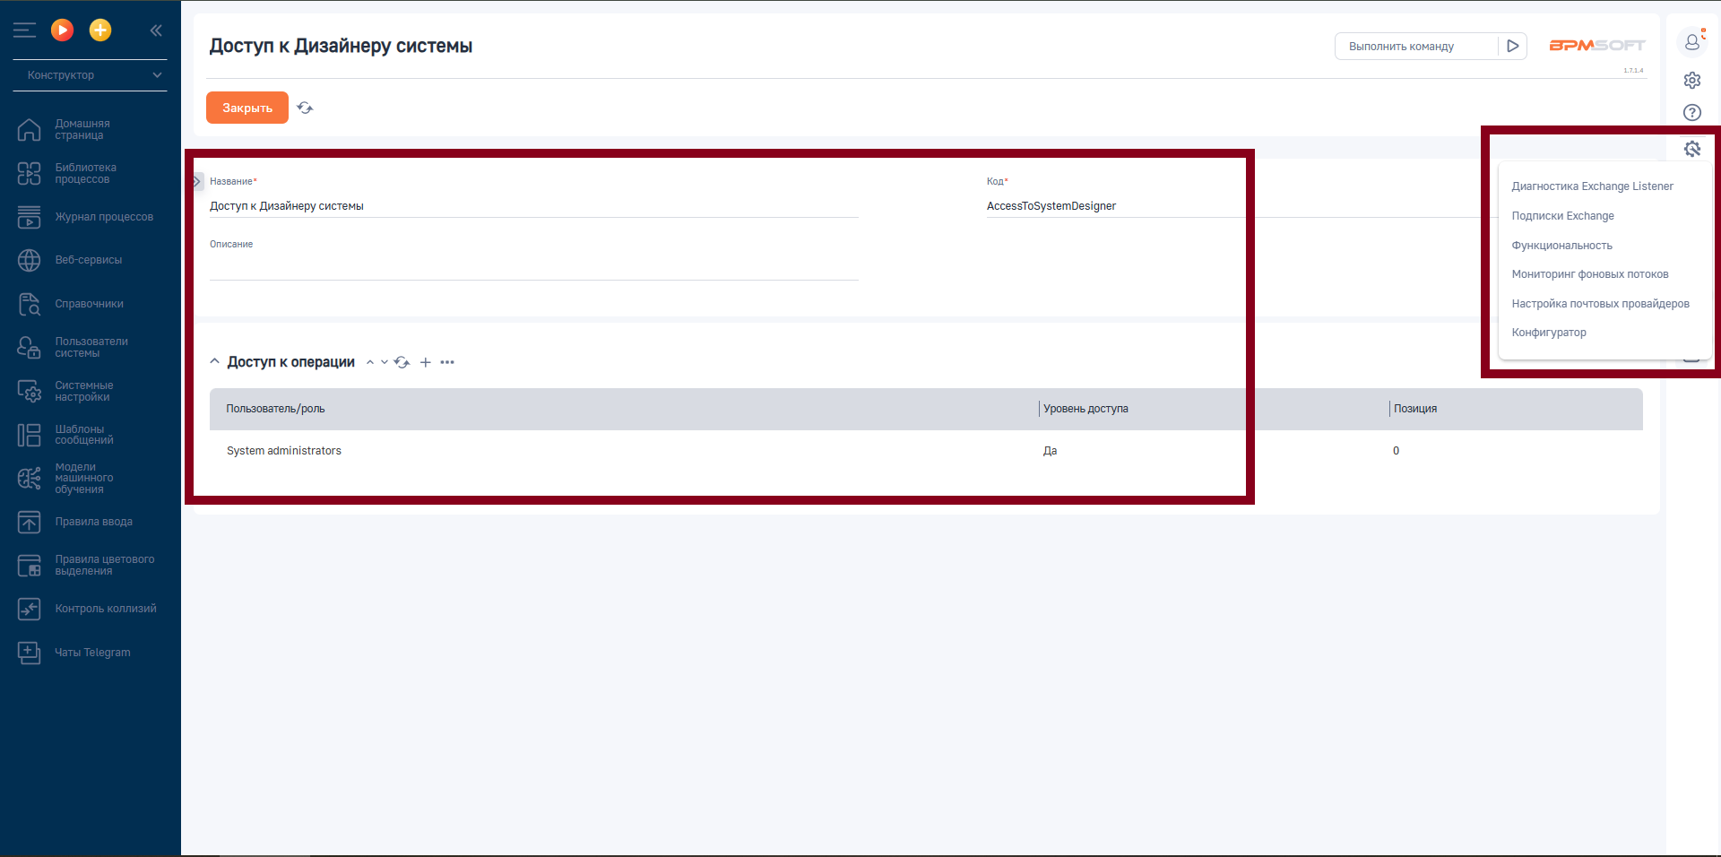Expand the arrow tab left of Название
Viewport: 1721px width, 857px height.
[x=198, y=181]
